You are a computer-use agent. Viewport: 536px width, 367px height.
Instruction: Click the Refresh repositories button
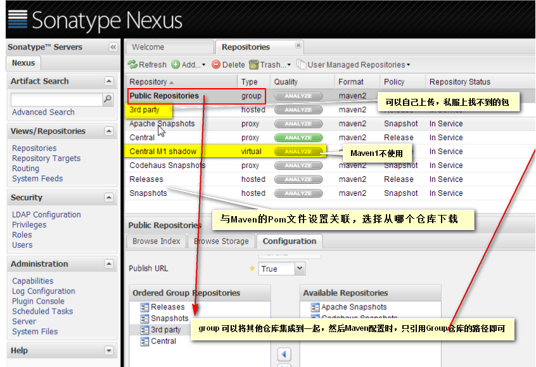148,65
